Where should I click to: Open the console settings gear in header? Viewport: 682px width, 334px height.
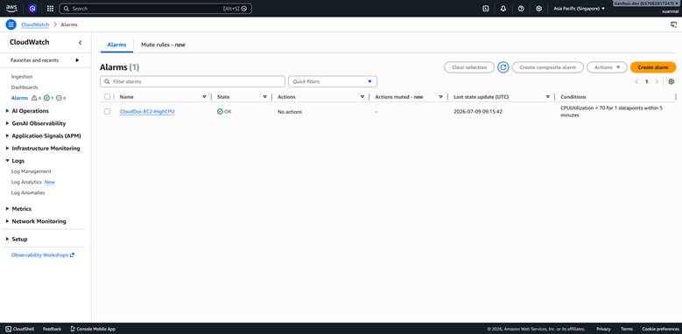pyautogui.click(x=539, y=8)
